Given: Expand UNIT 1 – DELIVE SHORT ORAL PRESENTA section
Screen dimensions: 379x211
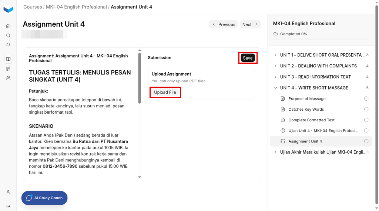Looking at the screenshot, I should click(321, 55).
